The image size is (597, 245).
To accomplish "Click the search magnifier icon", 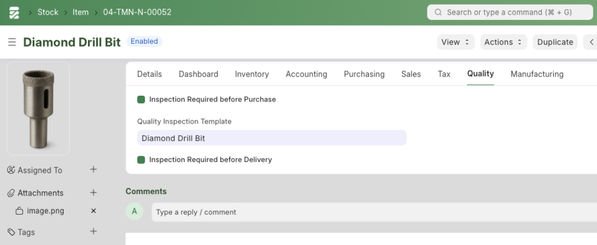I will (x=438, y=12).
